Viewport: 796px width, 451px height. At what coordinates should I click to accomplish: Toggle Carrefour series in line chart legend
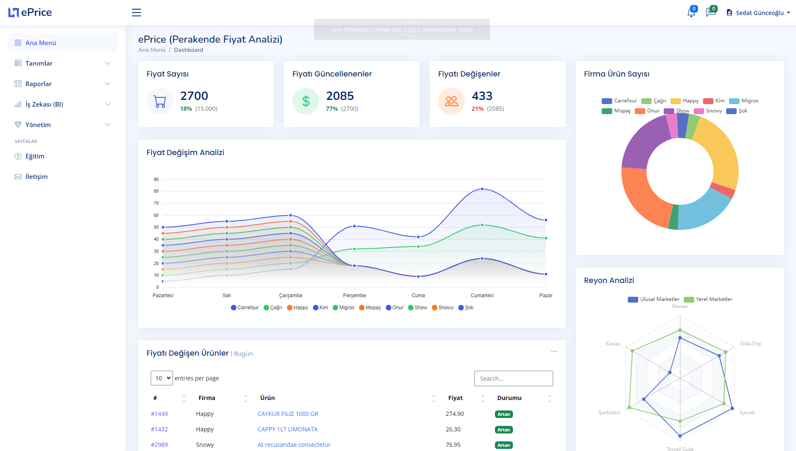click(245, 308)
